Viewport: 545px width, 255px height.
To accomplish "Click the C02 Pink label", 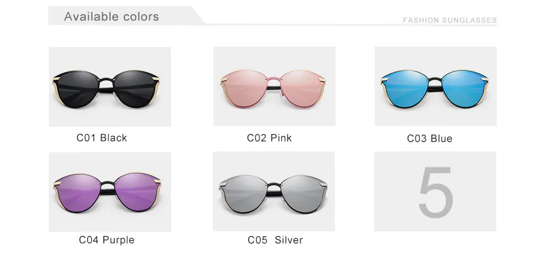I will [x=269, y=138].
